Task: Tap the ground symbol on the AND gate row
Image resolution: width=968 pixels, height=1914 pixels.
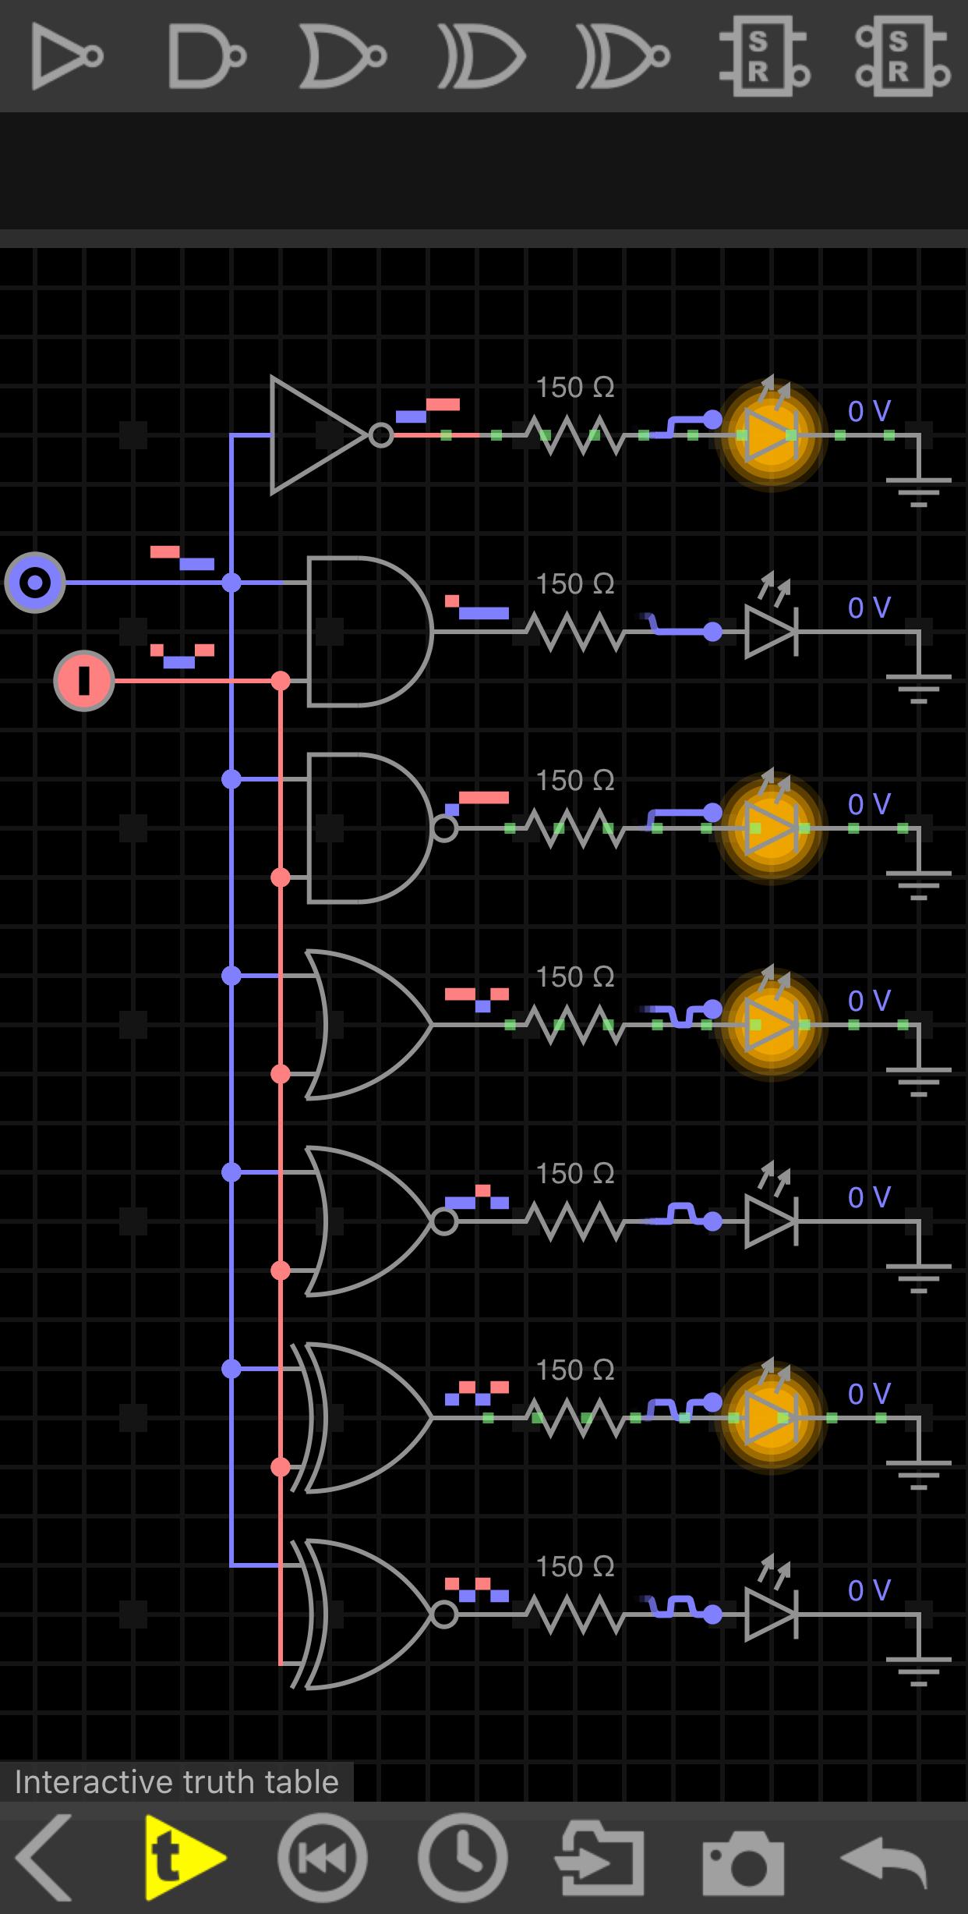Action: pos(919,689)
